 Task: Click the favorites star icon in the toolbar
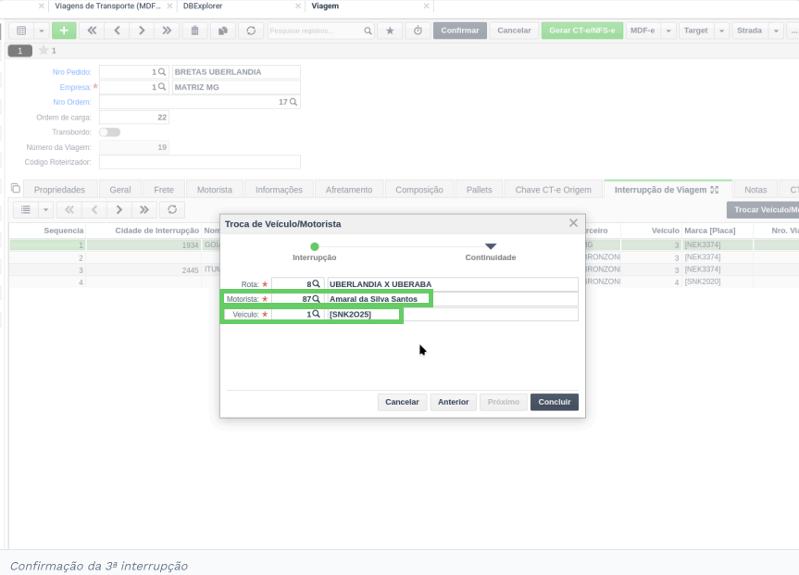click(x=390, y=31)
